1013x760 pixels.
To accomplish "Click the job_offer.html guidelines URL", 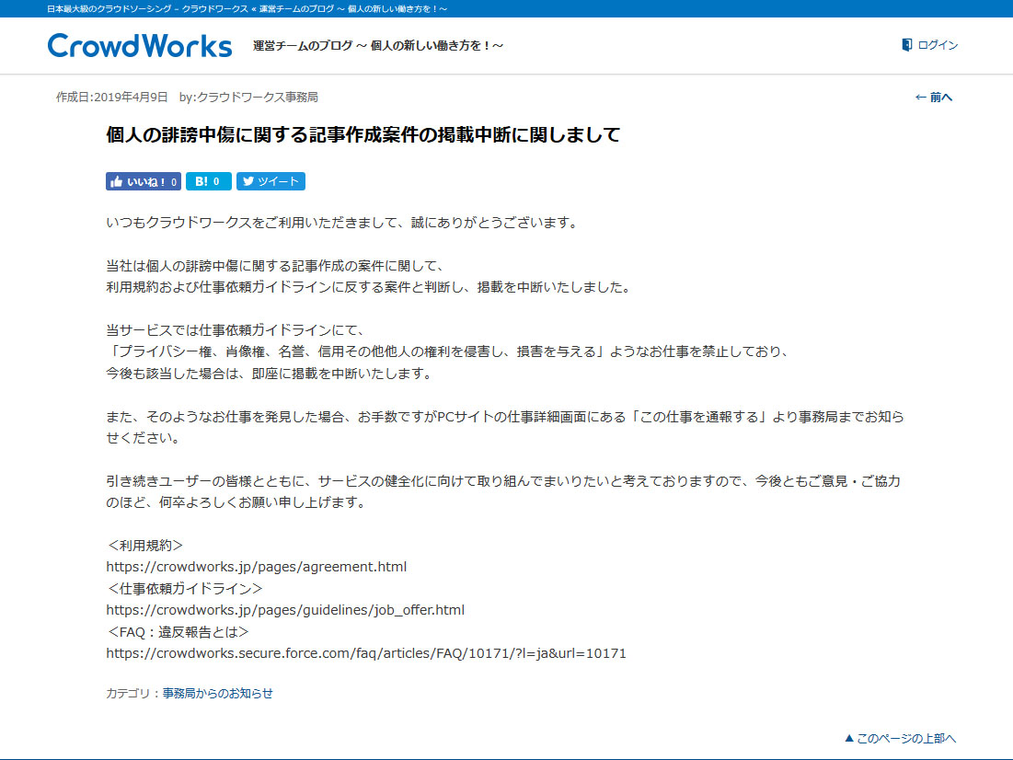I will coord(285,610).
